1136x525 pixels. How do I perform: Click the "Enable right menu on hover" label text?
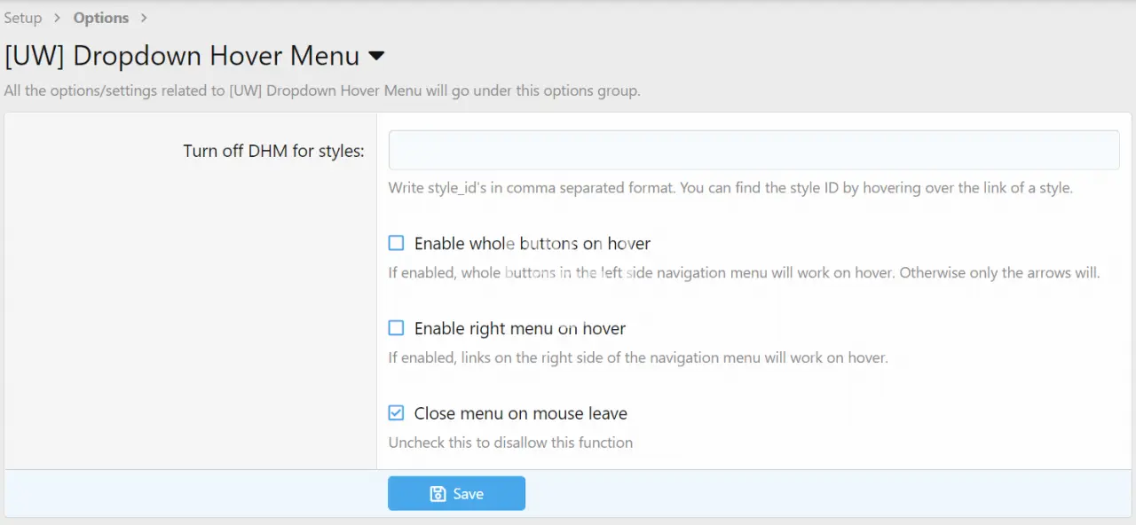click(520, 328)
